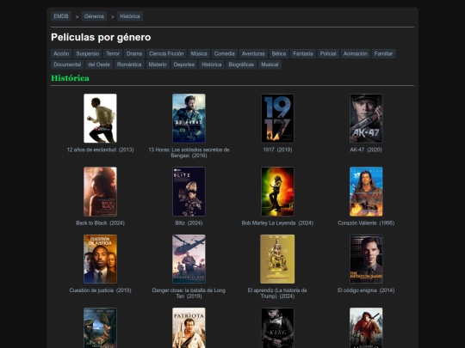Select the Histórica breadcrumb item

(130, 16)
